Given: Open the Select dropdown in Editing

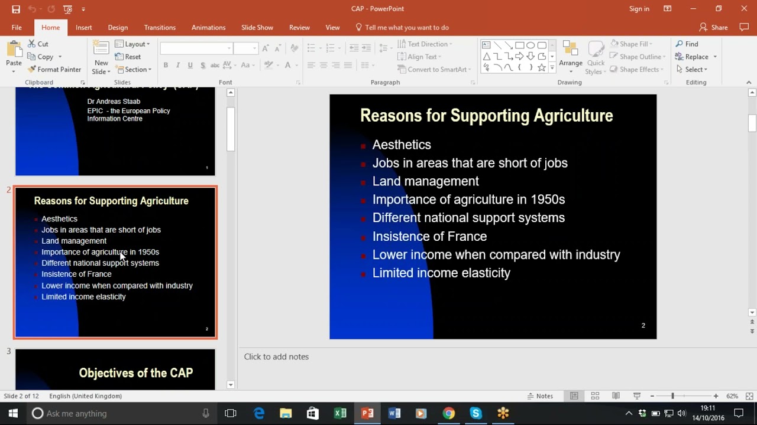Looking at the screenshot, I should tap(691, 69).
